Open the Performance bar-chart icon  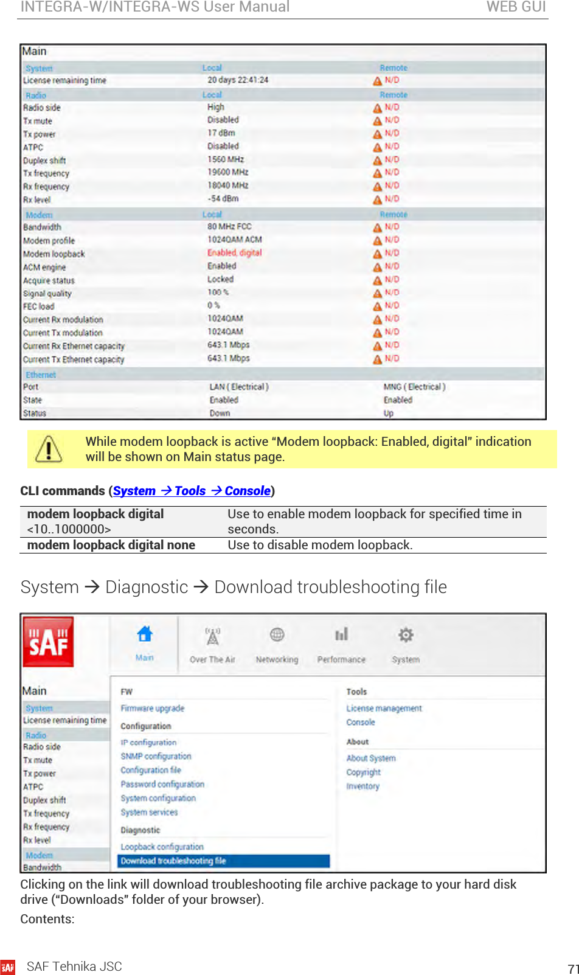[x=341, y=634]
